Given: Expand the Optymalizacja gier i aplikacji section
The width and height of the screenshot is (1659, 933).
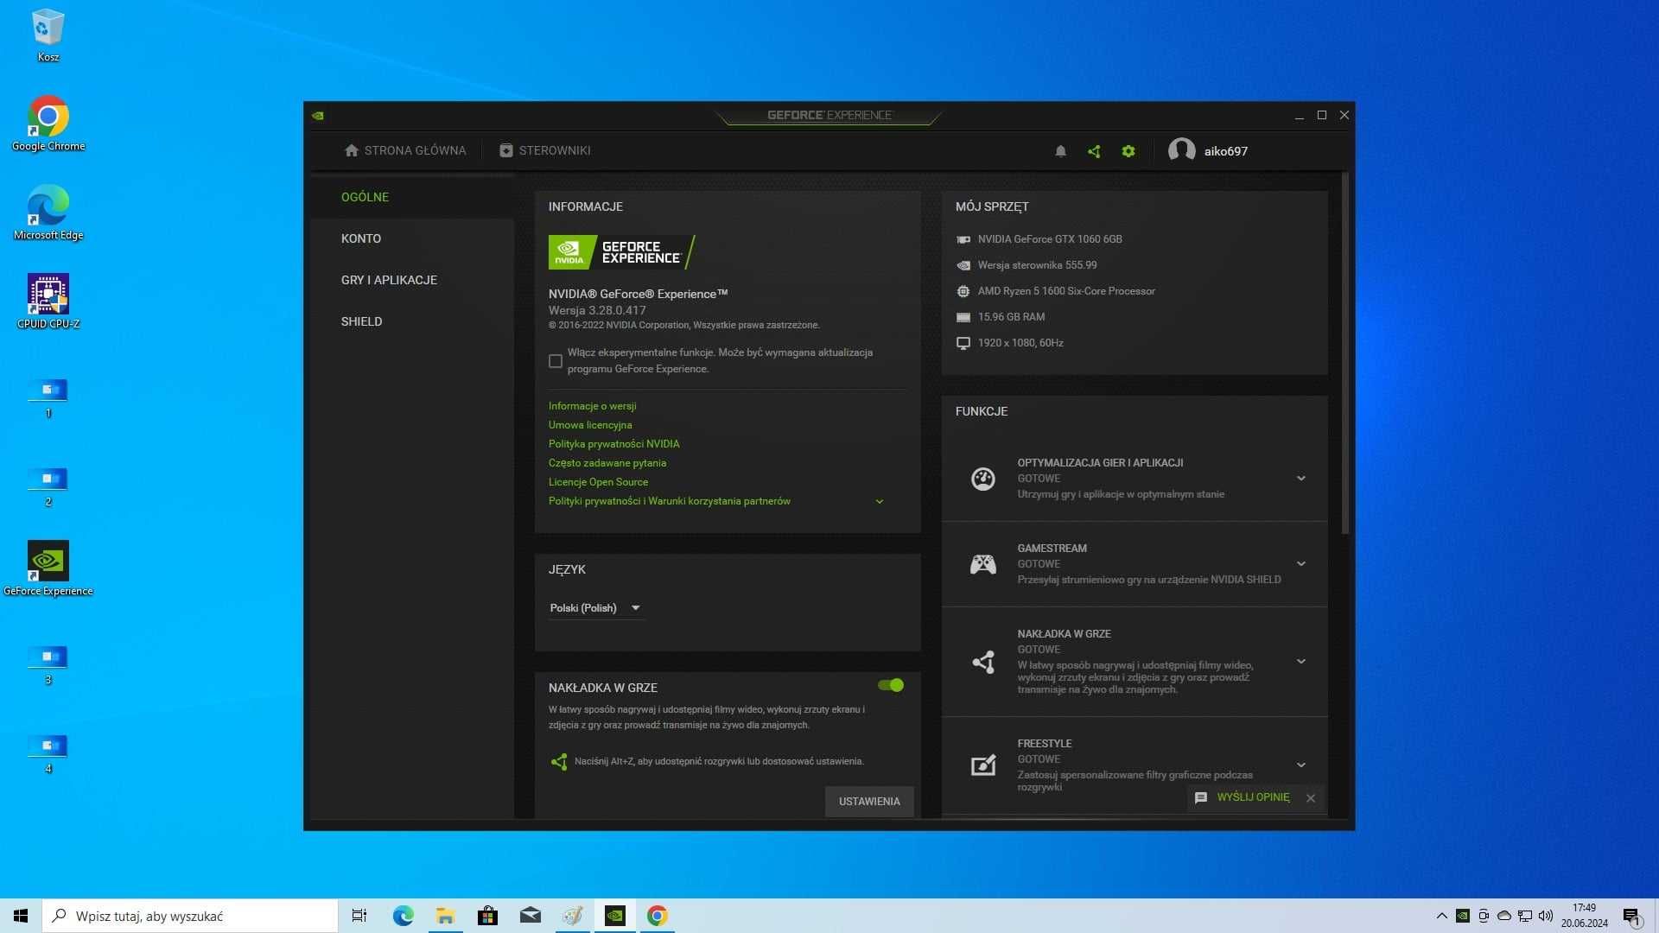Looking at the screenshot, I should click(1301, 479).
